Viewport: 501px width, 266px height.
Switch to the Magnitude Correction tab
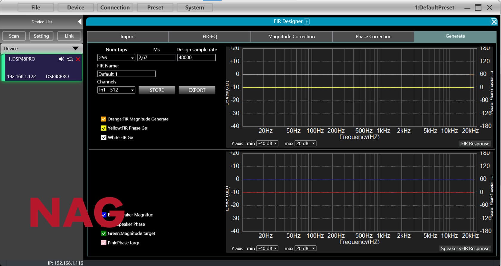click(291, 36)
